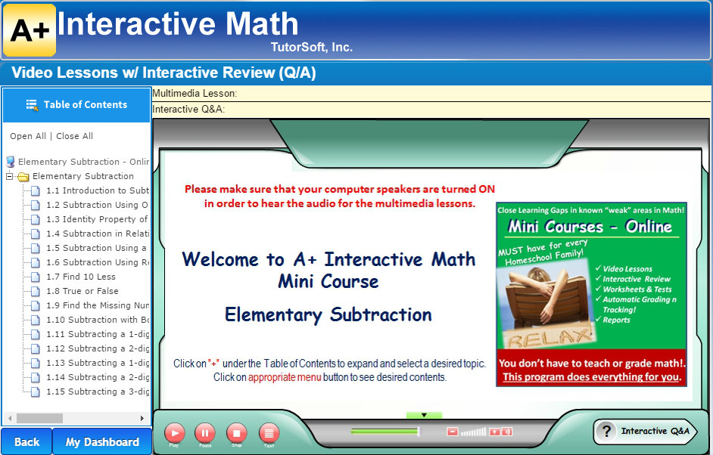Collapse the Elementary Subtraction folder

click(x=10, y=176)
